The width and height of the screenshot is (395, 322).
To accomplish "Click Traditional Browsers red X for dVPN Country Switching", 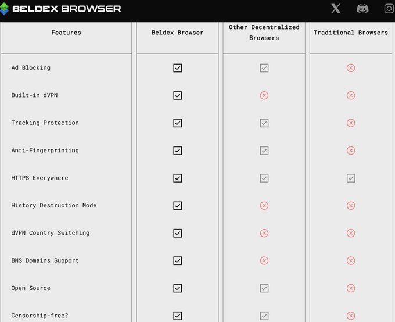I will tap(351, 233).
